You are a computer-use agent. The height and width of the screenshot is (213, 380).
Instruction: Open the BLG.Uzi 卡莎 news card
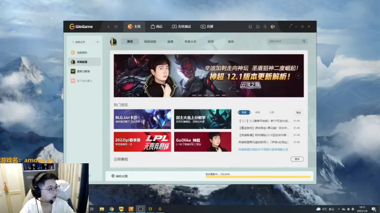point(142,119)
